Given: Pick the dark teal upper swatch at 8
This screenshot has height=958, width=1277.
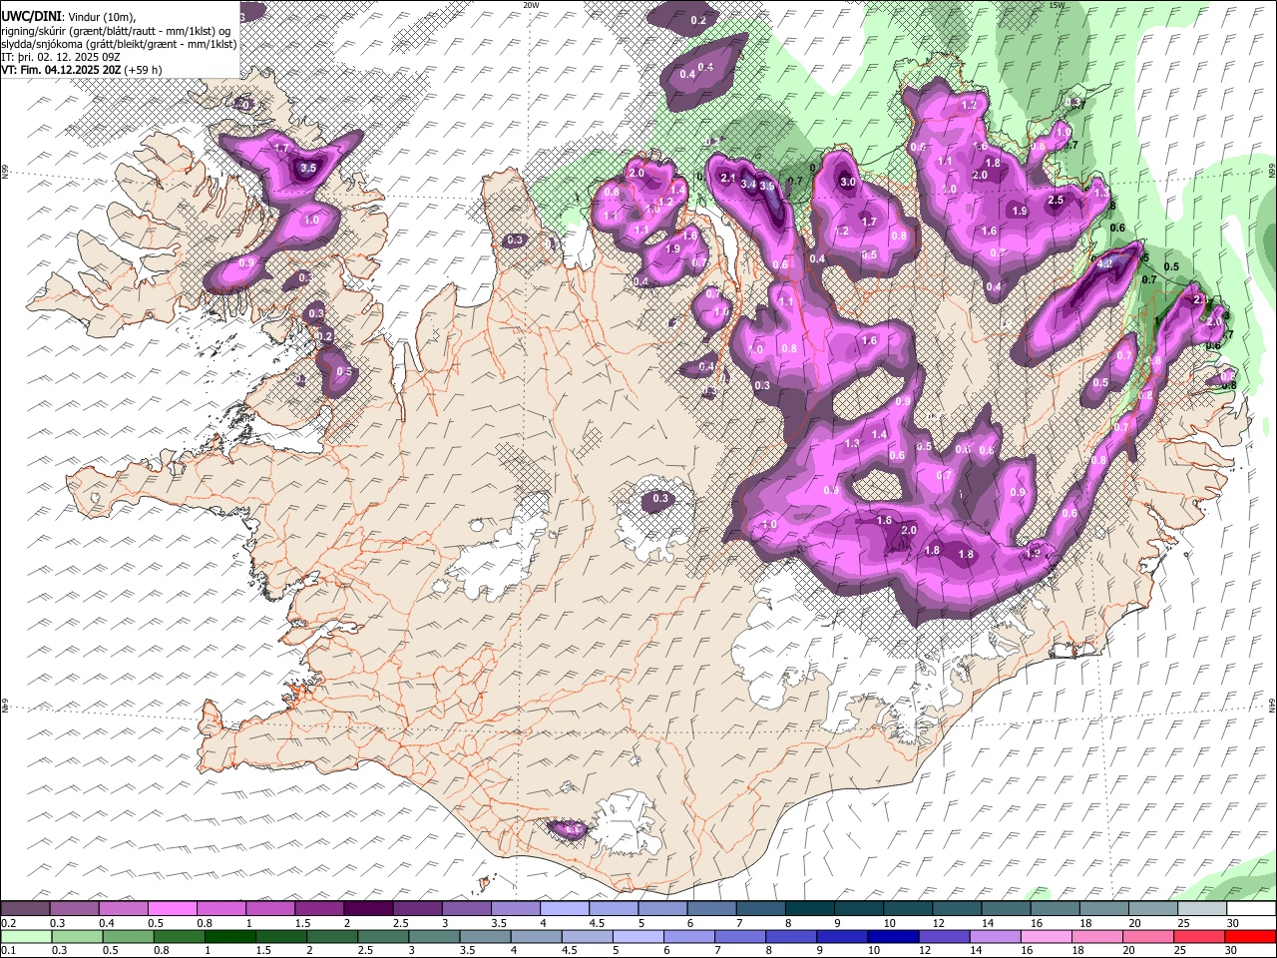Looking at the screenshot, I should tap(810, 909).
